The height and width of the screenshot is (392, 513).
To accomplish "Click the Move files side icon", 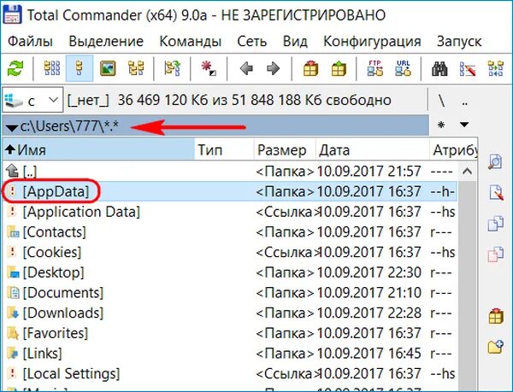I will 495,255.
